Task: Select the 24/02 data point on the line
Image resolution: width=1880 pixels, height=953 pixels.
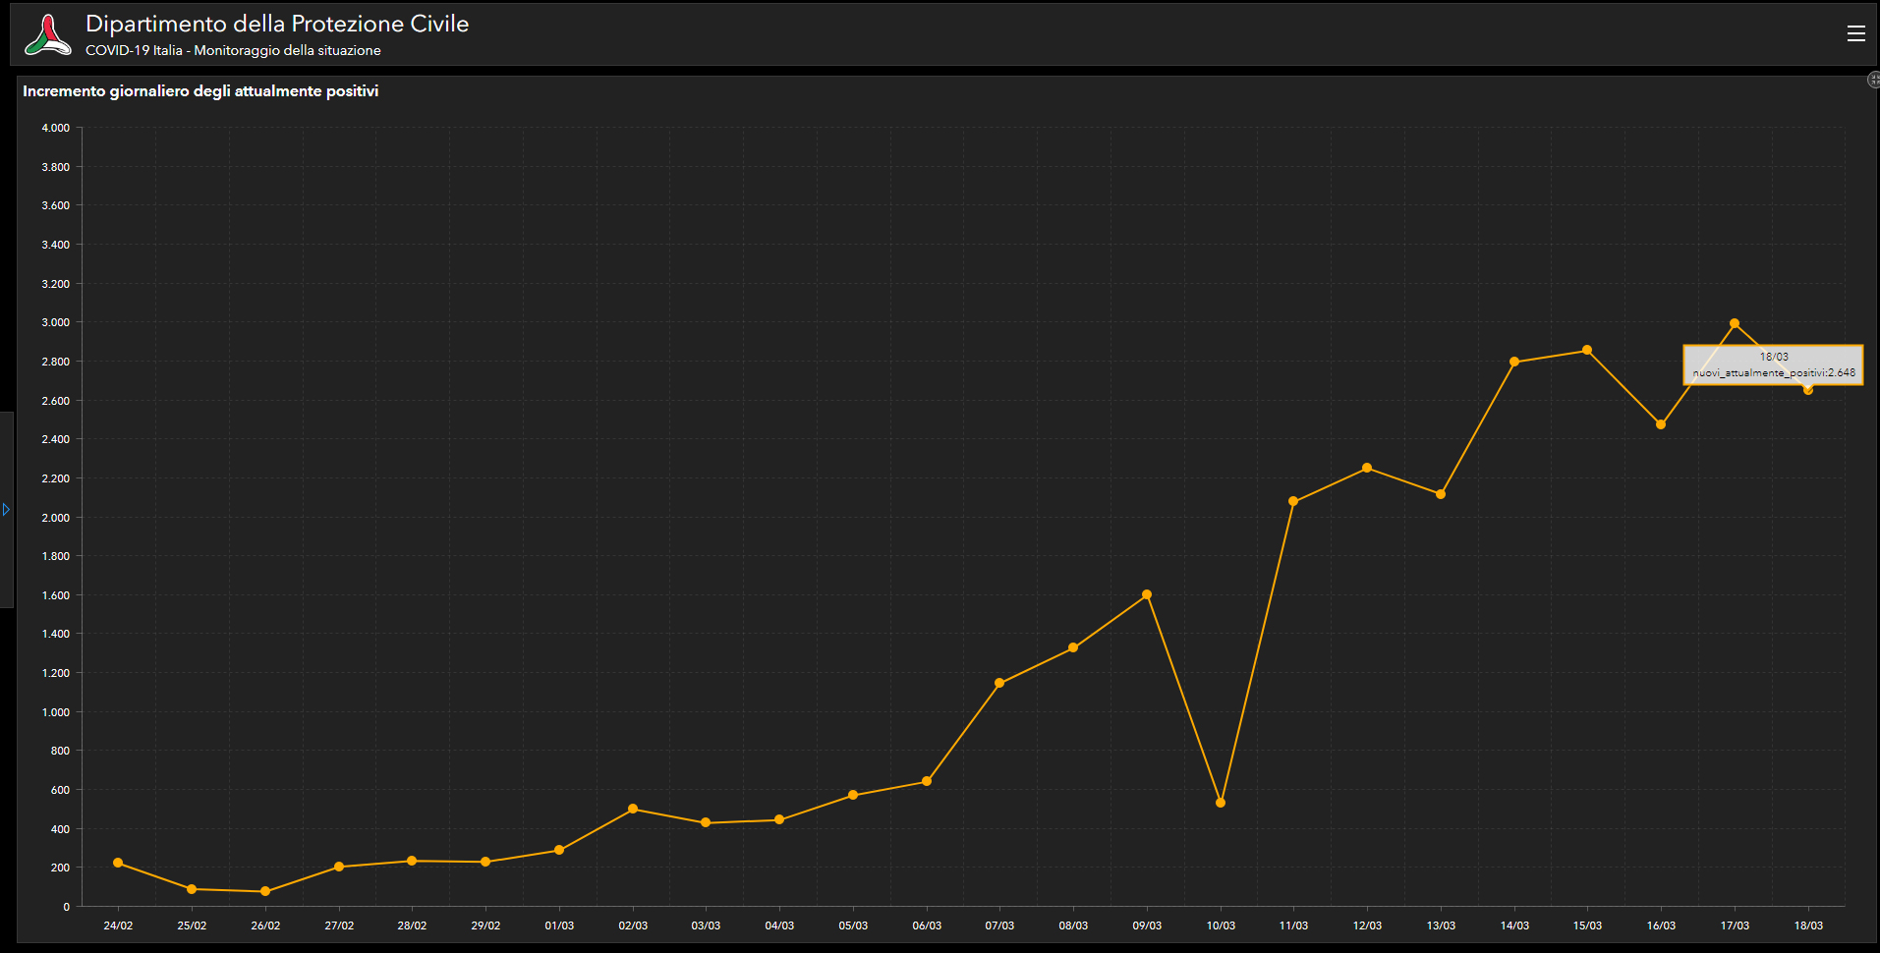Action: [118, 863]
